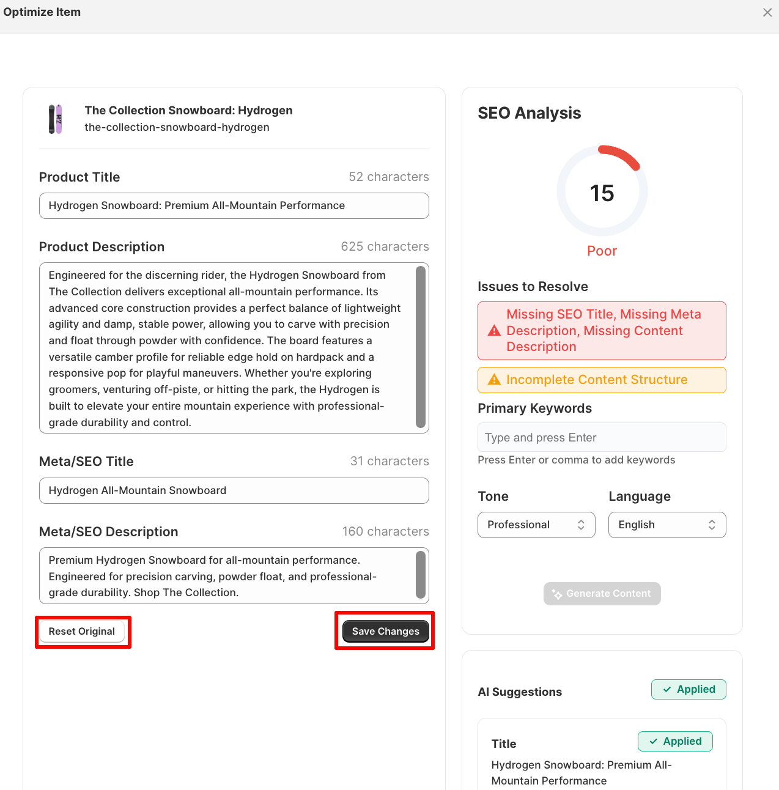The width and height of the screenshot is (779, 790).
Task: Click the Product Description scrollbar
Action: click(x=420, y=347)
